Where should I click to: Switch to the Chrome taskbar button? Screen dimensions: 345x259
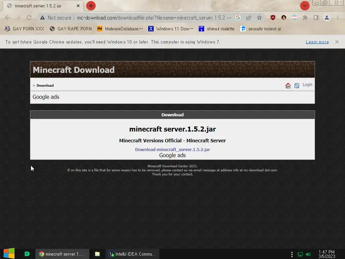[62, 254]
